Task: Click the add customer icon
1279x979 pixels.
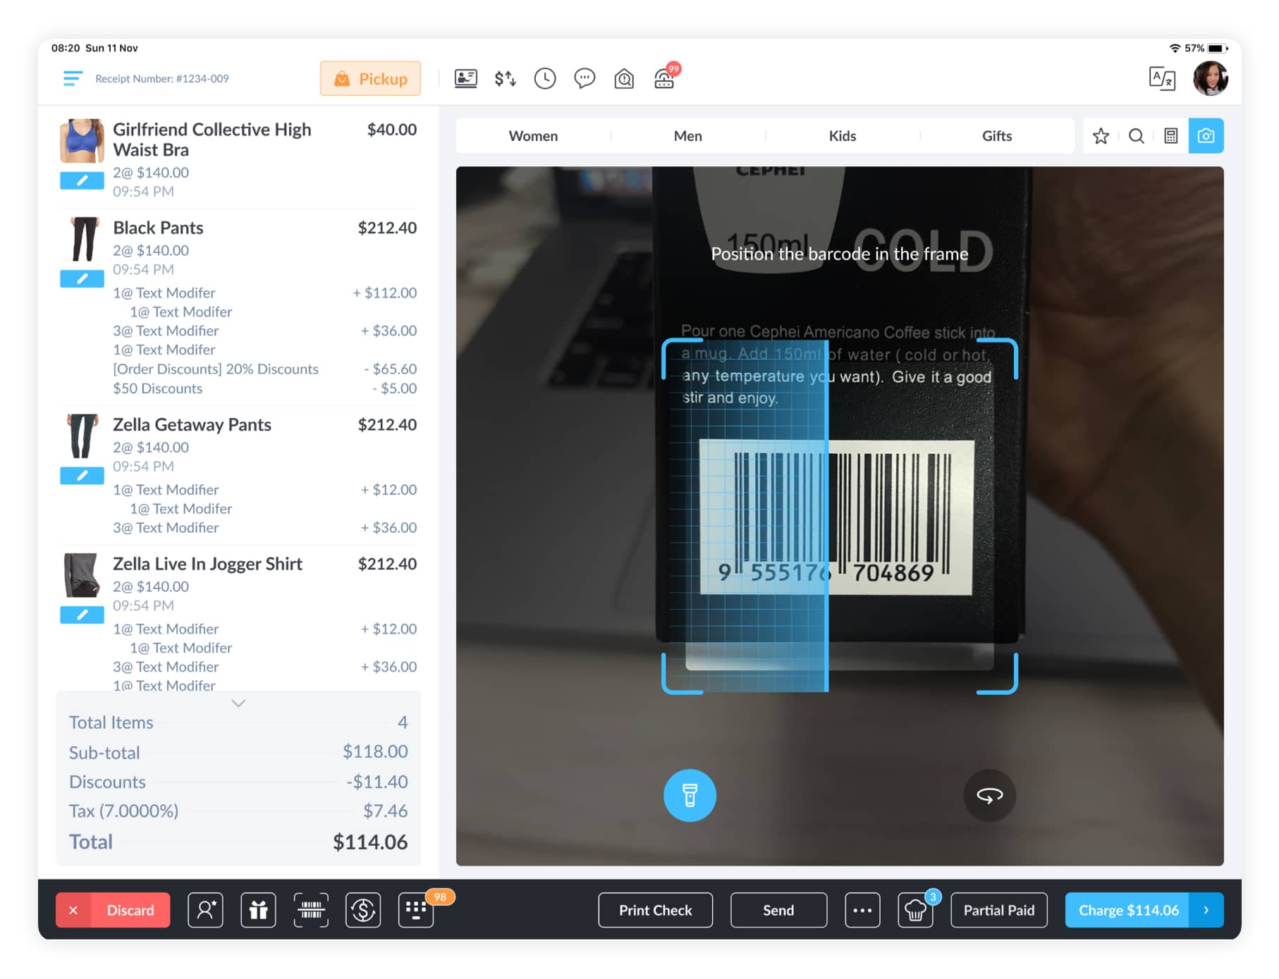Action: point(205,910)
